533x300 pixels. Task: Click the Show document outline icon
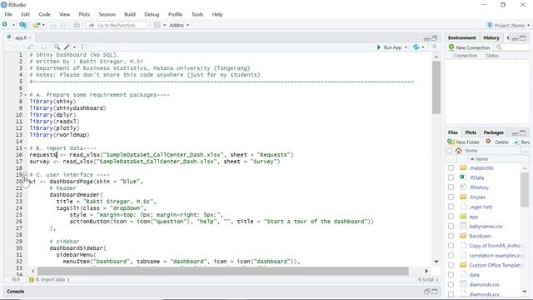pyautogui.click(x=435, y=47)
